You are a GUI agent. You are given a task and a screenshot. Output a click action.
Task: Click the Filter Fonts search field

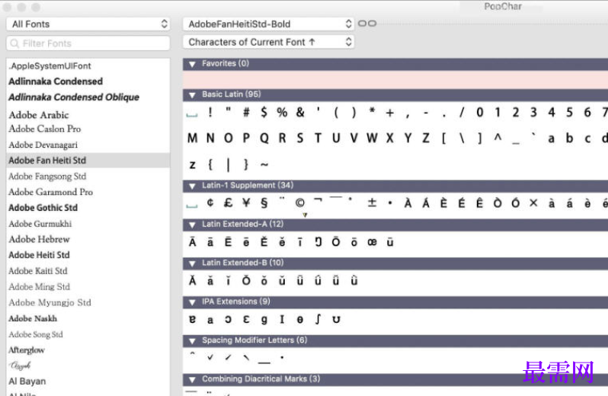(x=88, y=43)
